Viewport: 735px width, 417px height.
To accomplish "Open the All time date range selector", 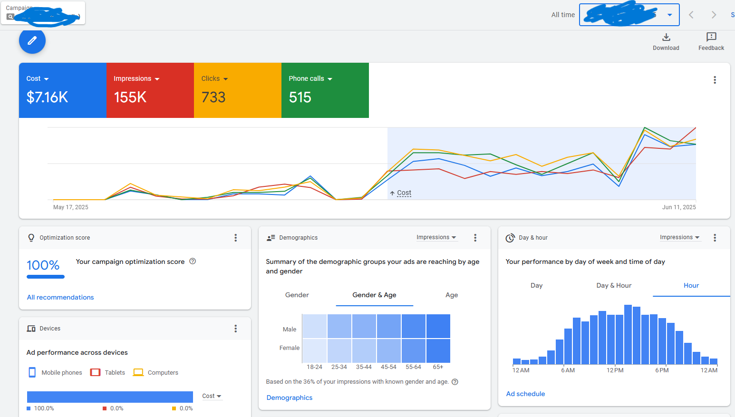I will 629,15.
